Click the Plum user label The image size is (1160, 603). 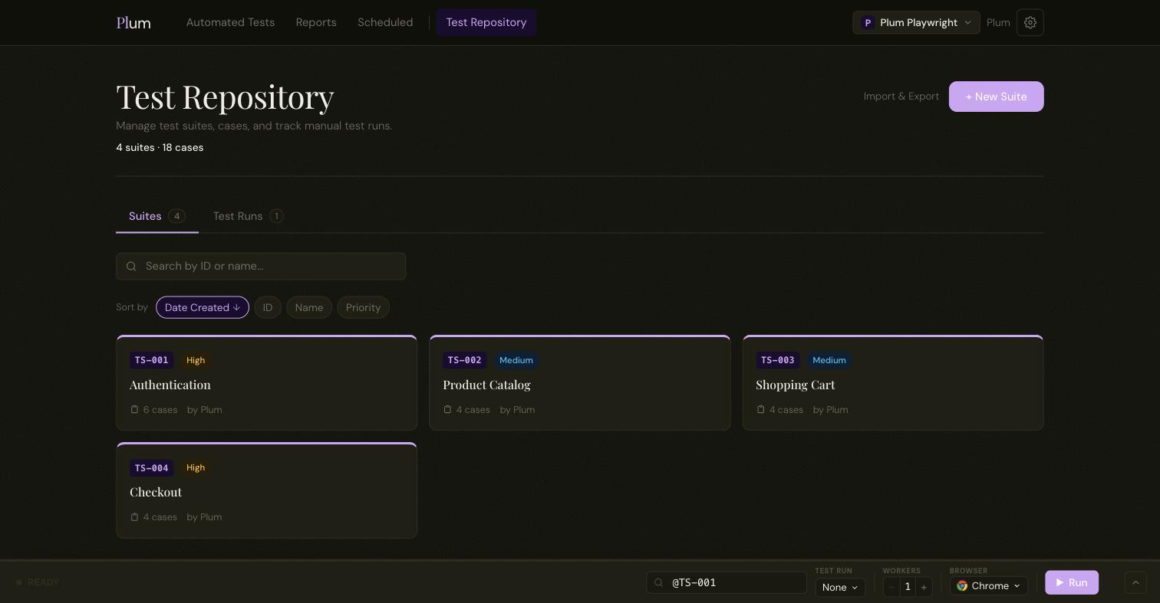click(x=998, y=23)
